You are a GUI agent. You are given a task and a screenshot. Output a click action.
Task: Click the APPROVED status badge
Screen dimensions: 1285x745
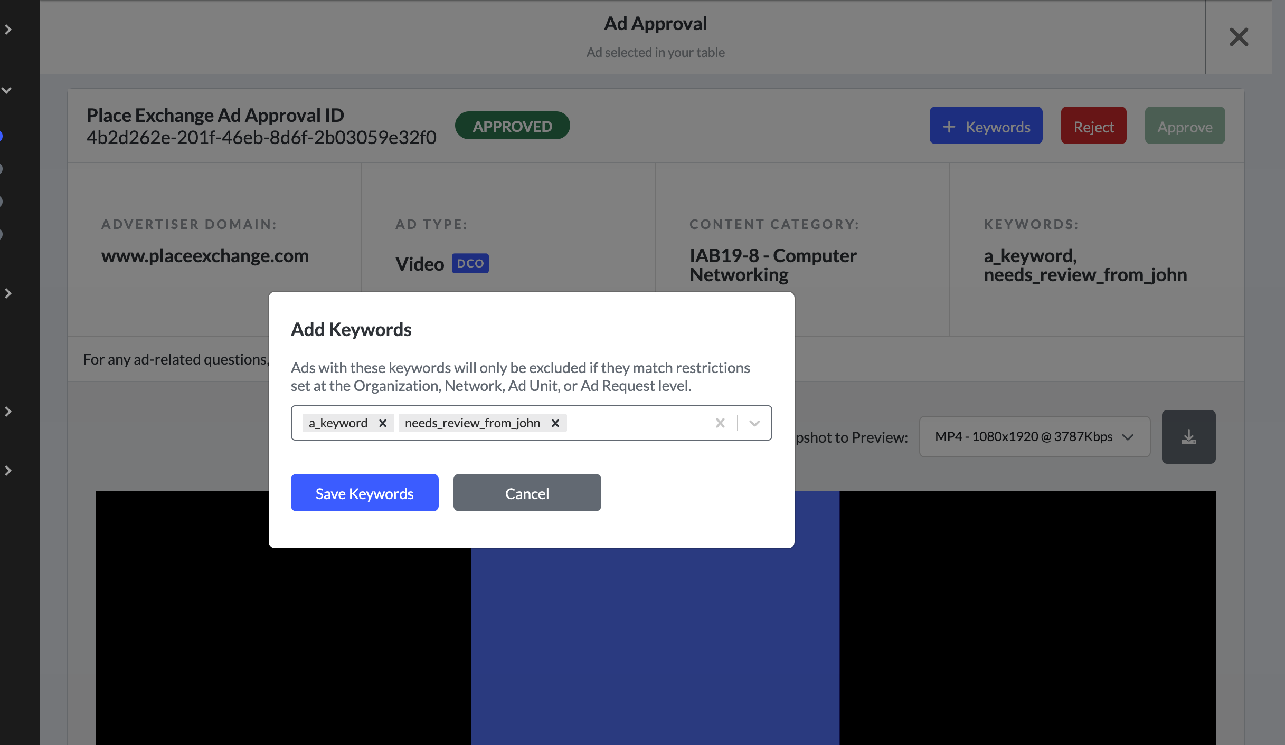(512, 126)
